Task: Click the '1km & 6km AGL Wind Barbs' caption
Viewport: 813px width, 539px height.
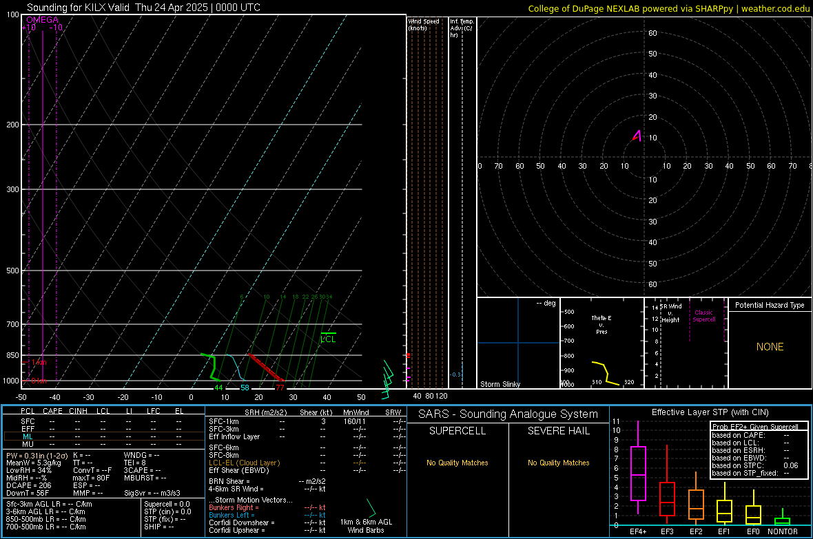Action: point(366,526)
